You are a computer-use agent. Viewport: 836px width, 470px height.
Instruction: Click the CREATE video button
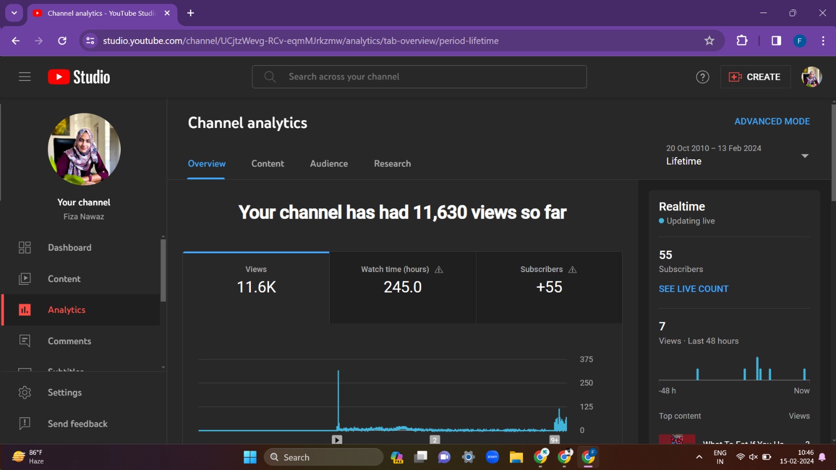(x=755, y=77)
